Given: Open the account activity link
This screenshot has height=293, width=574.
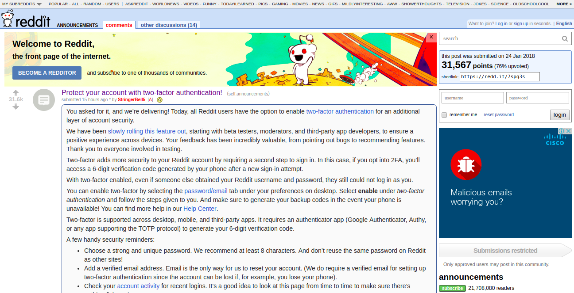Looking at the screenshot, I should (138, 286).
